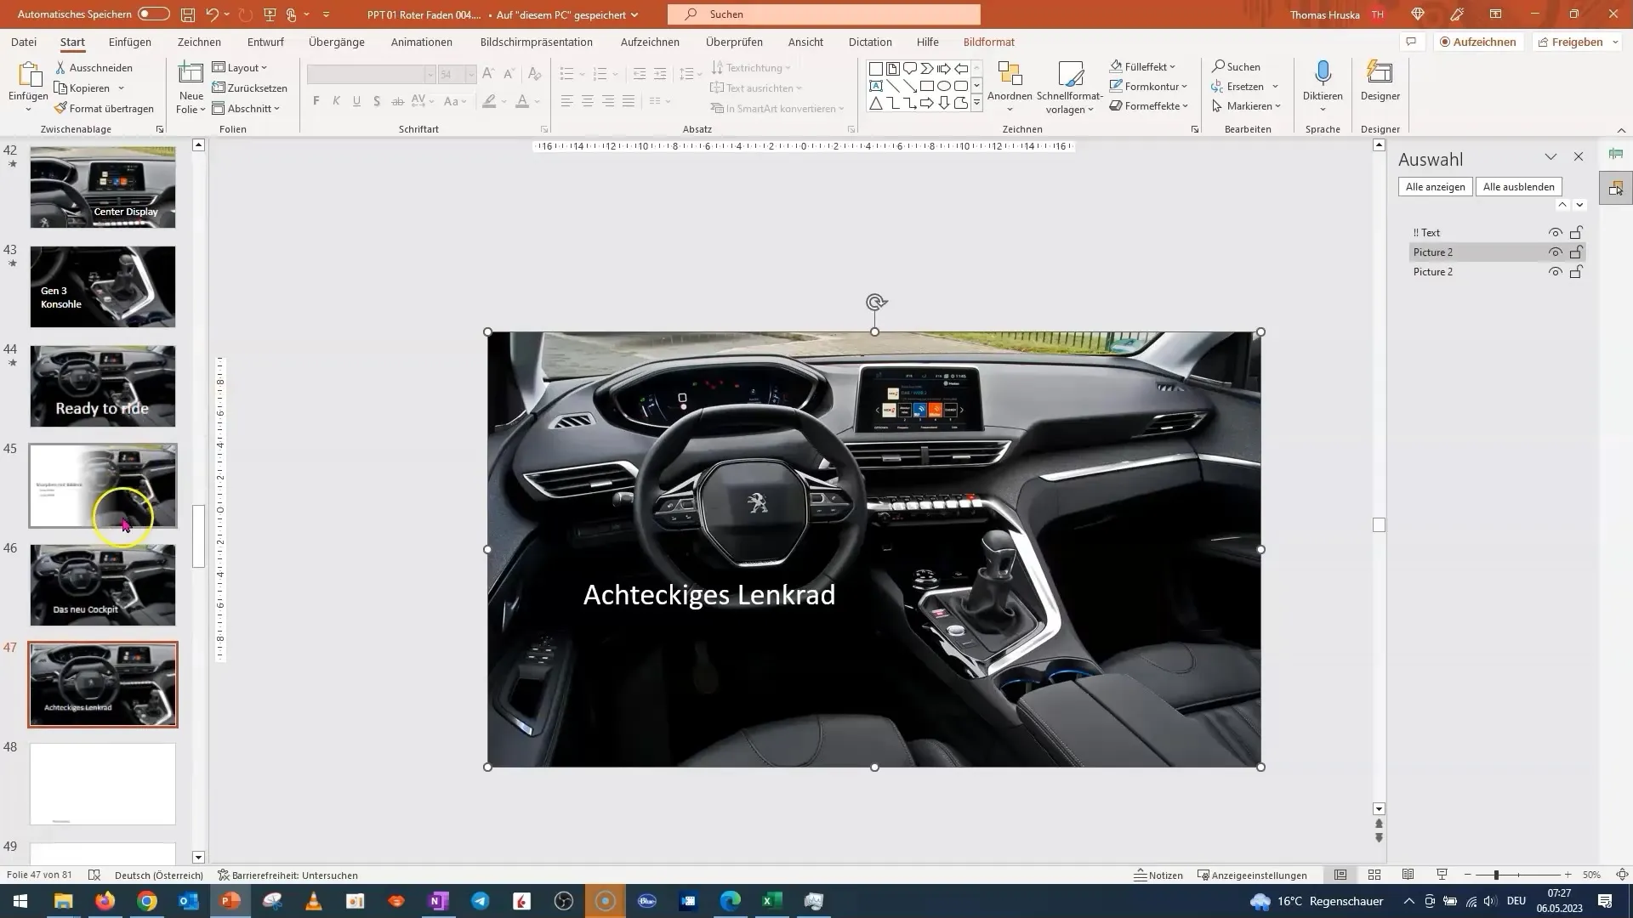Screen dimensions: 1633x918
Task: Toggle visibility of second Picture 2
Action: pyautogui.click(x=1555, y=271)
